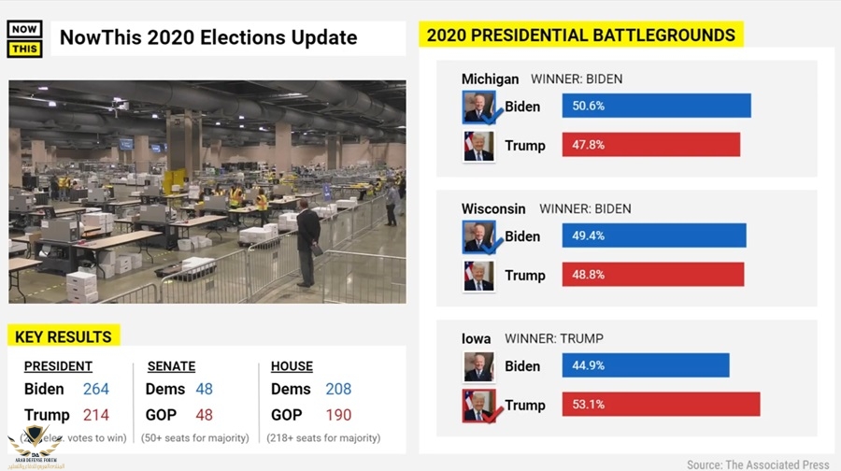Screen dimensions: 841x471
Task: Click the NowThis logo
Action: coord(24,38)
